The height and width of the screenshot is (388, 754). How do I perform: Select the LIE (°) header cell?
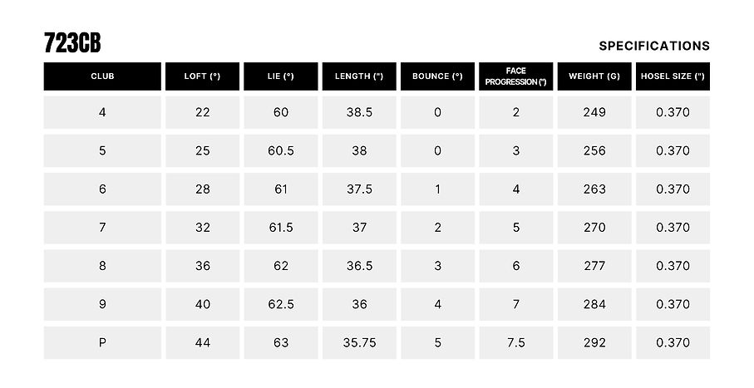click(x=281, y=76)
